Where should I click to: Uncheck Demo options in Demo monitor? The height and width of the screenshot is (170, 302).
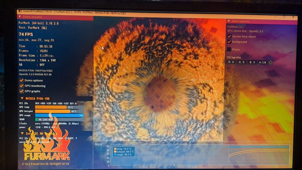pos(21,80)
